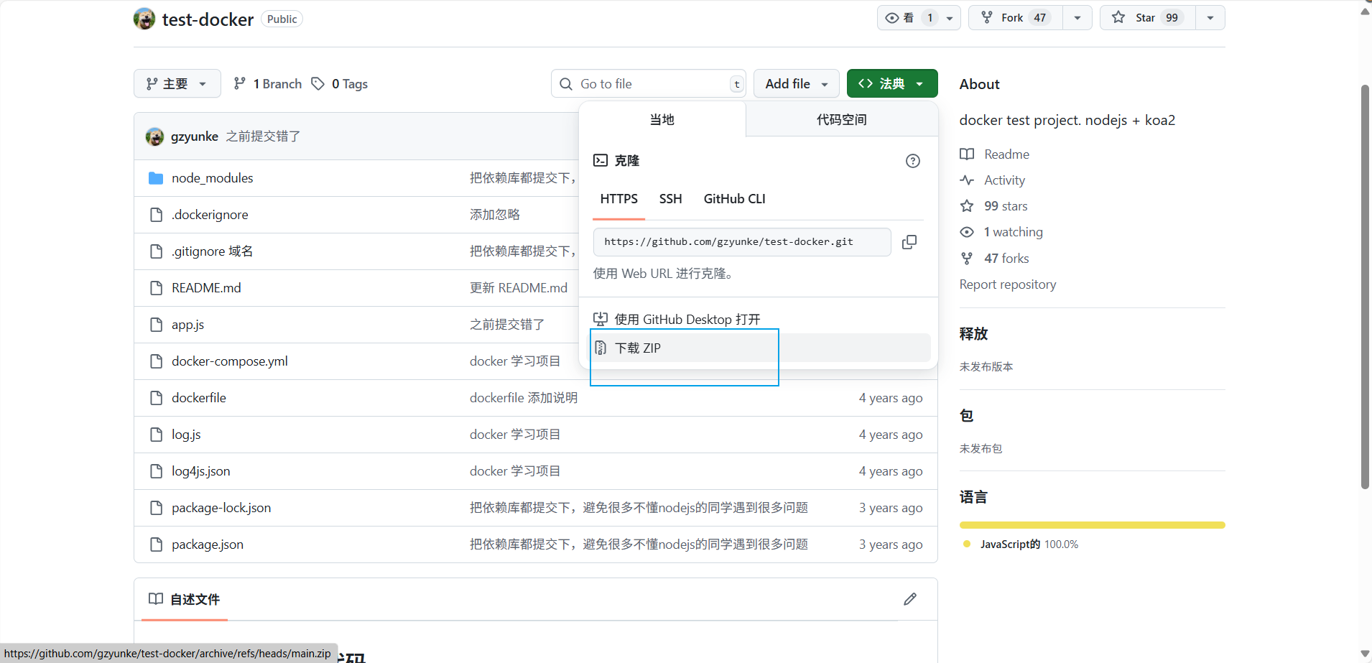Click the vertical page scrollbar thumb
This screenshot has height=663, width=1372.
[x=1365, y=287]
